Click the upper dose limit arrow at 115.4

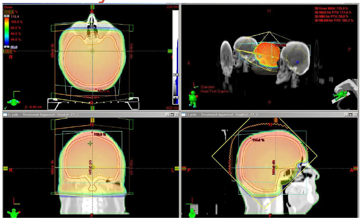click(x=6, y=16)
